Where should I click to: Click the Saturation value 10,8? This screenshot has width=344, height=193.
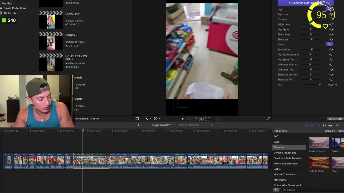331,50
